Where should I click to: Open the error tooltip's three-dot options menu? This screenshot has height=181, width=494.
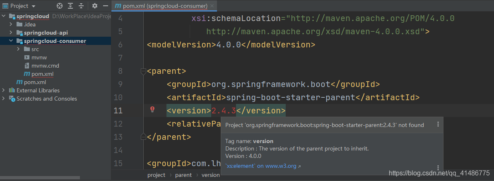coord(438,125)
